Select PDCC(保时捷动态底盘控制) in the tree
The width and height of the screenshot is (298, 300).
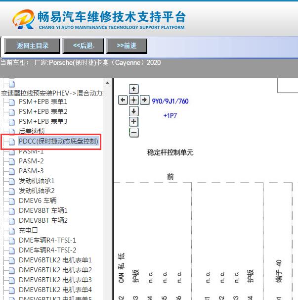tap(58, 141)
